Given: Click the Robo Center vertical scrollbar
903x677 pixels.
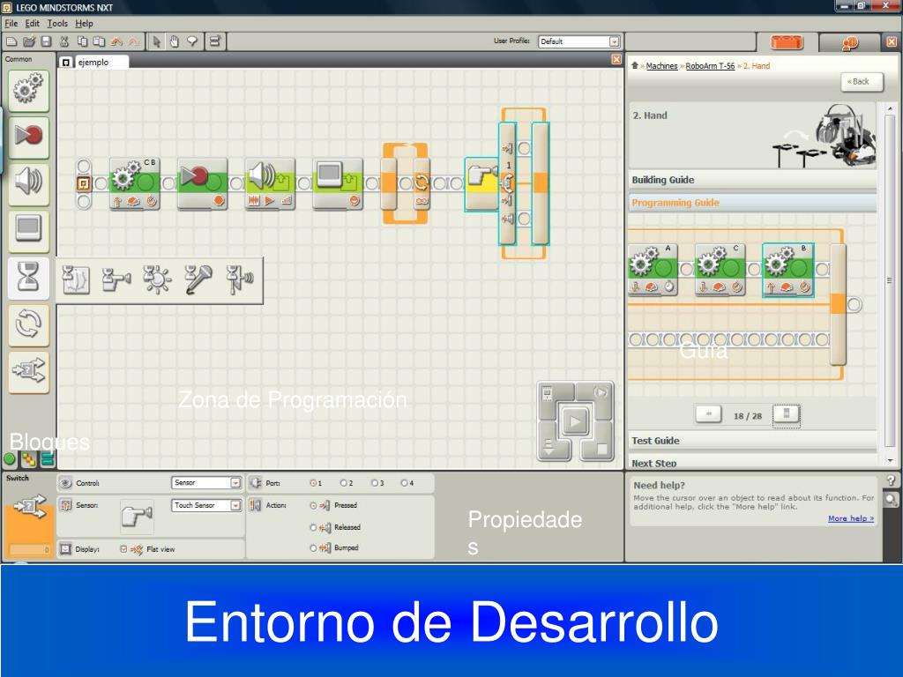Looking at the screenshot, I should click(890, 282).
